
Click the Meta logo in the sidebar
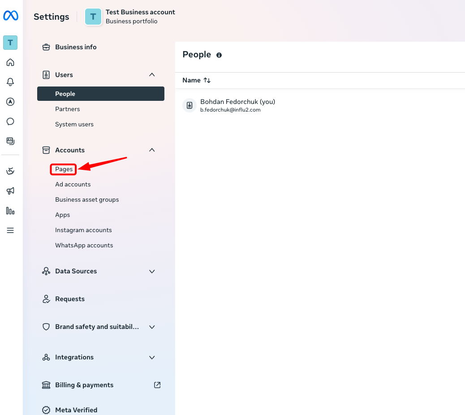point(10,16)
